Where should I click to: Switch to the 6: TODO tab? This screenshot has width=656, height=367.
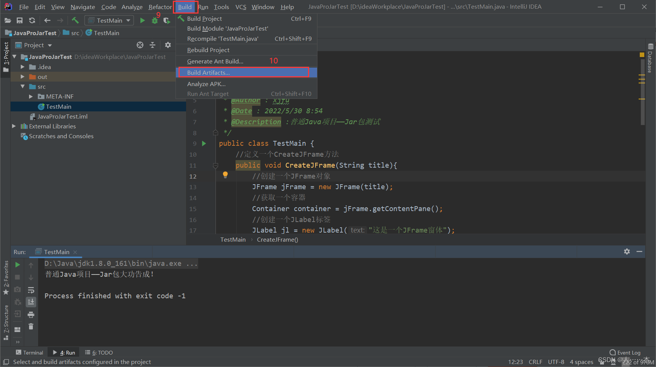point(99,353)
